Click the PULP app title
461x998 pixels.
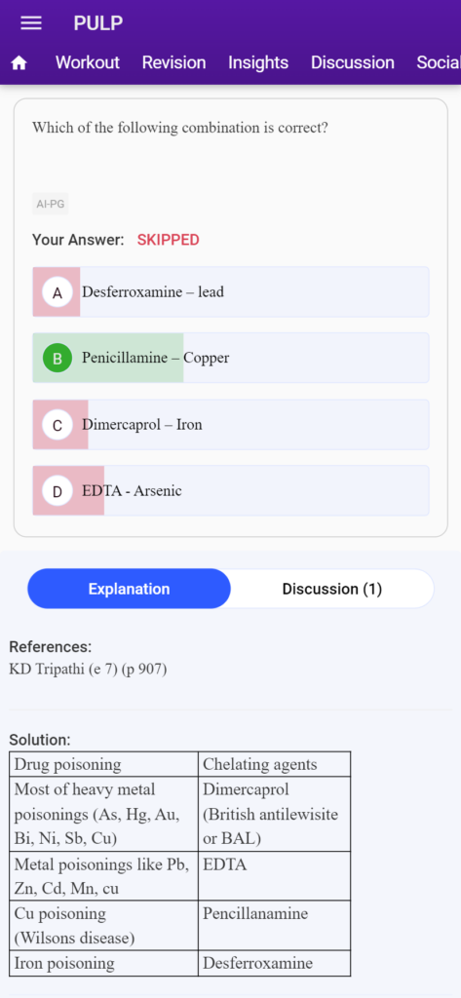coord(98,23)
